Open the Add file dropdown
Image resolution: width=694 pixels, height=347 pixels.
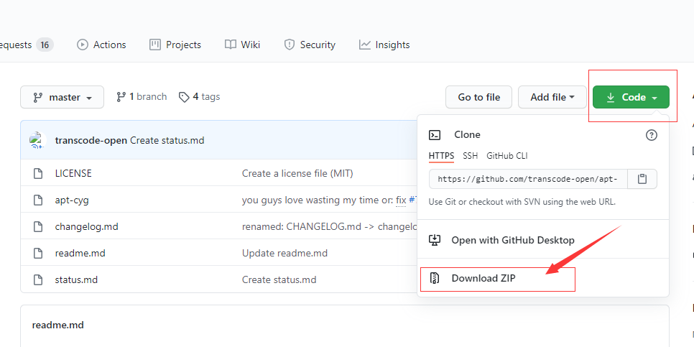(552, 97)
